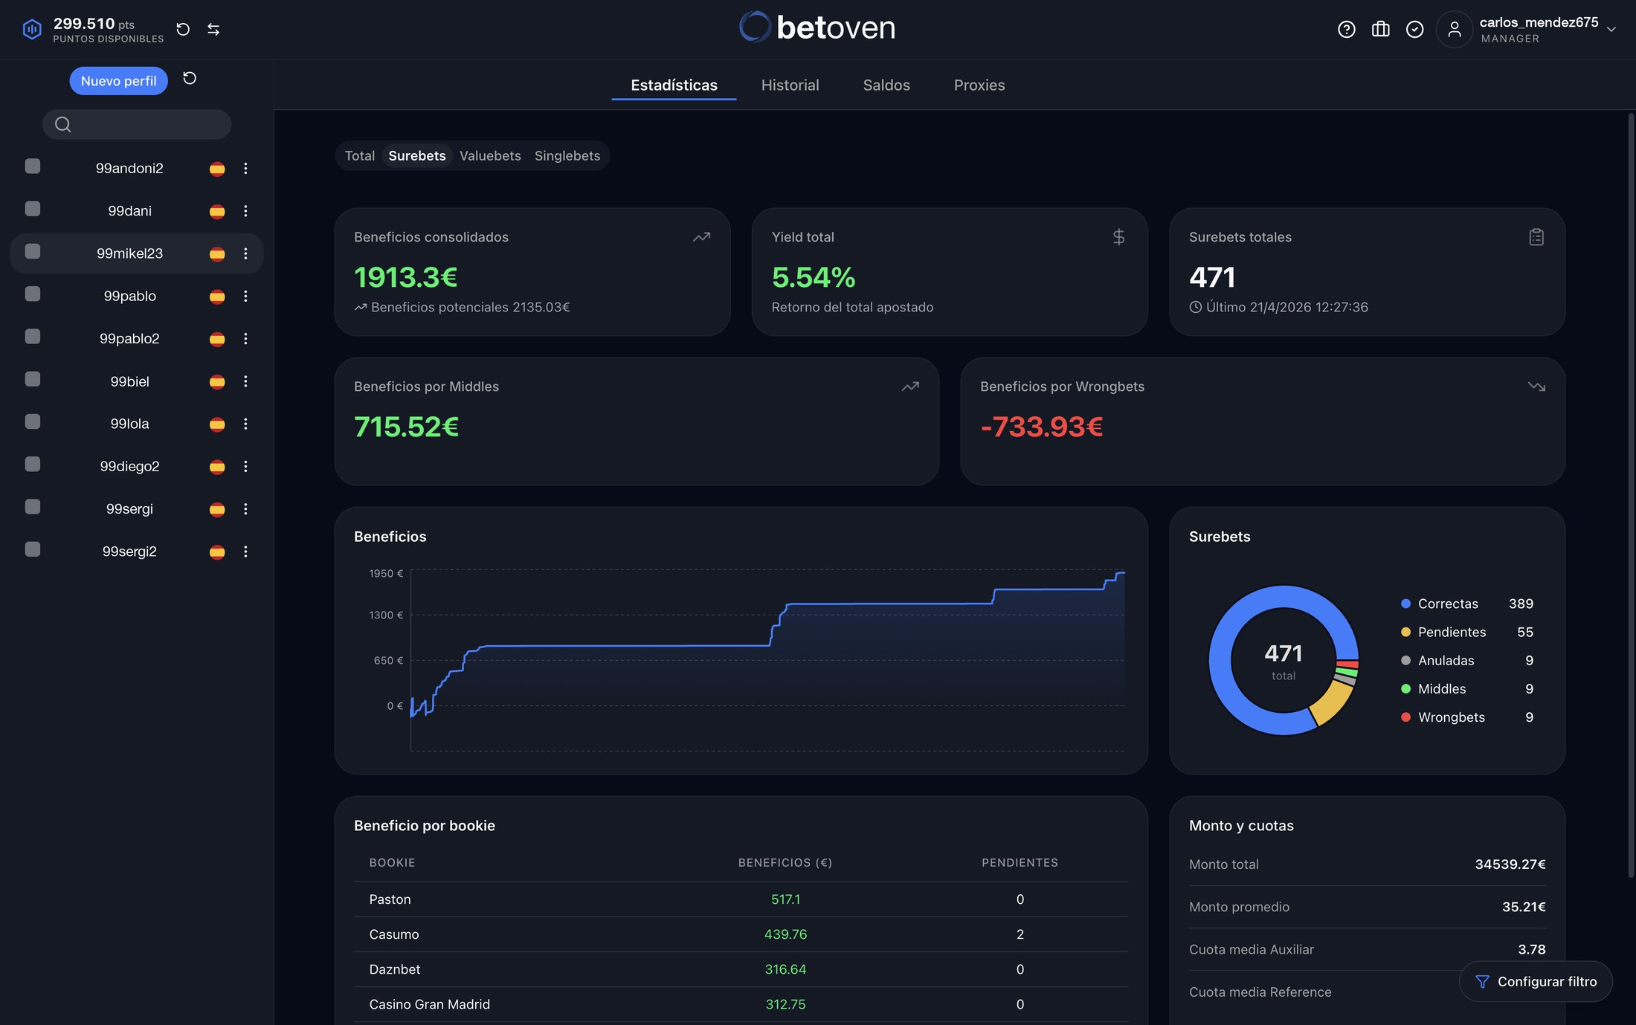Click trend icon on Beneficios consolidados card
The height and width of the screenshot is (1025, 1636).
tap(701, 237)
